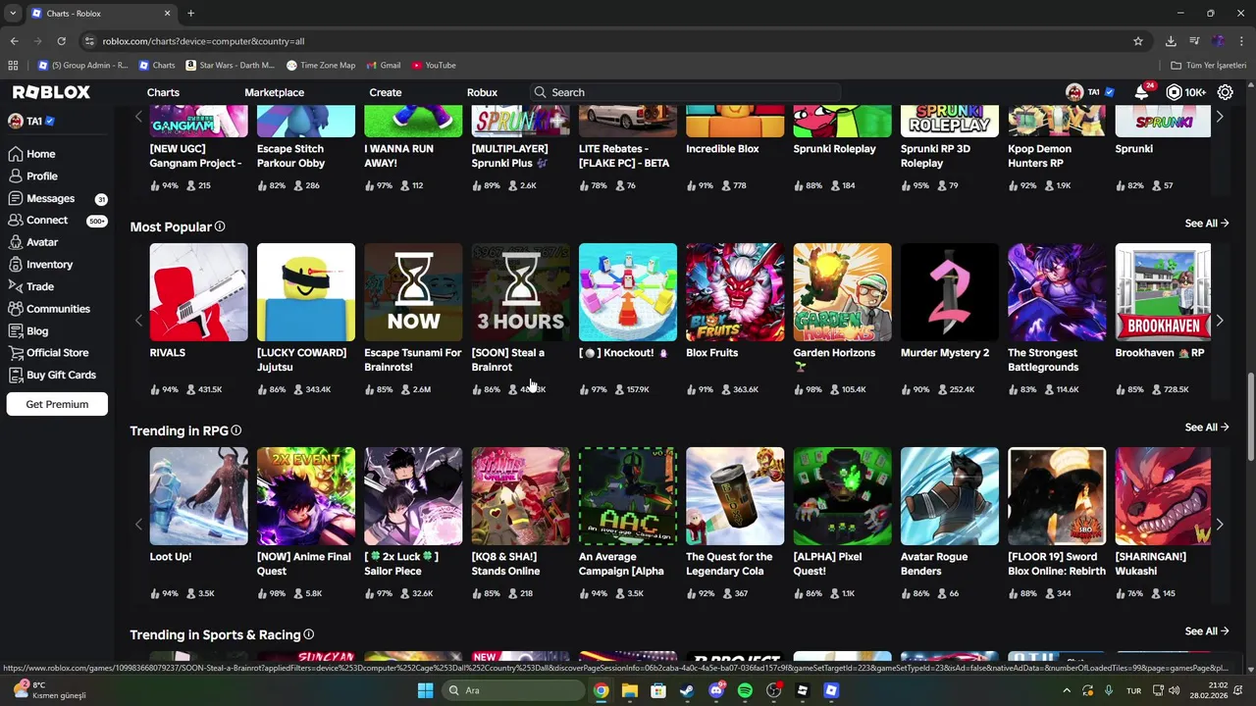The height and width of the screenshot is (706, 1256).
Task: Open the Marketplace nav tab
Action: 274,92
